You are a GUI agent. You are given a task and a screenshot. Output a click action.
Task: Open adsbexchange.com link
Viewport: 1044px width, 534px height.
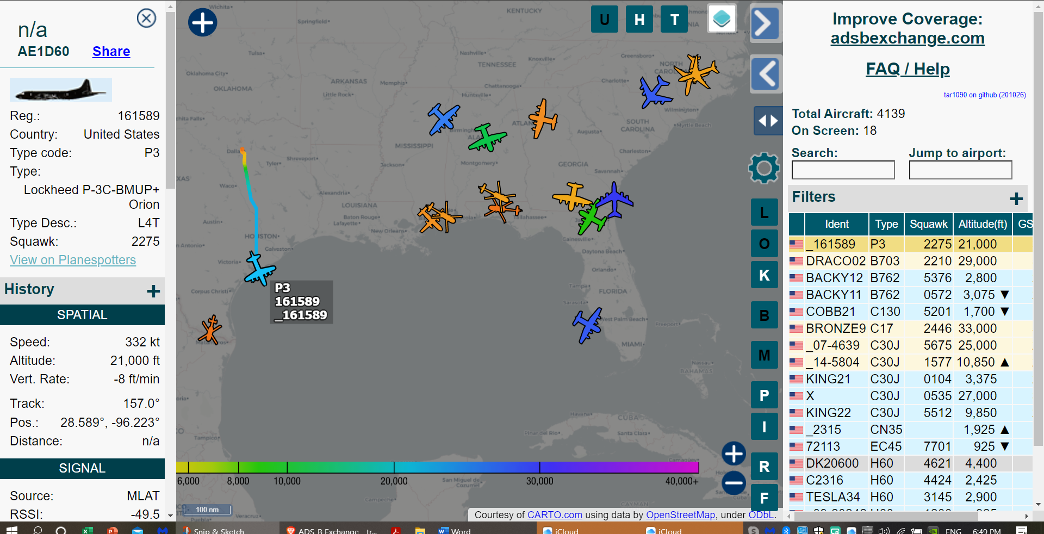coord(908,38)
